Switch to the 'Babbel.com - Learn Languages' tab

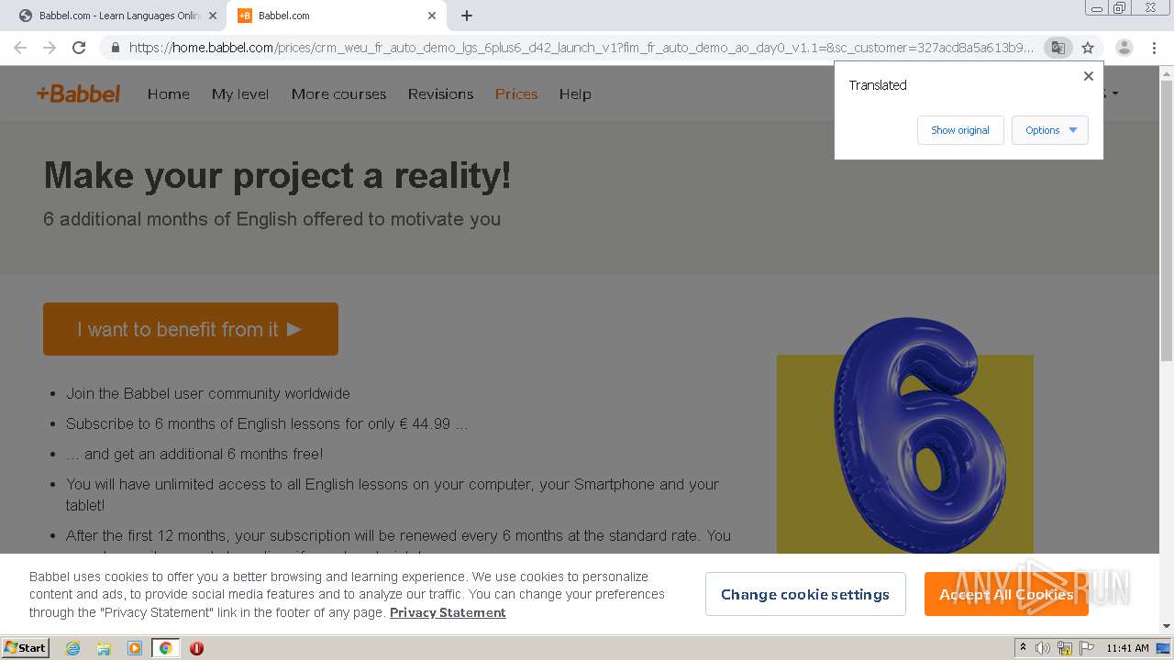[117, 16]
